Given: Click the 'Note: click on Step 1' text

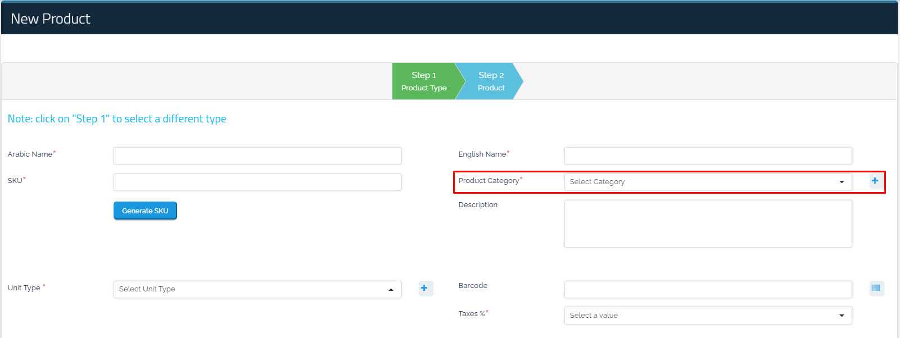Looking at the screenshot, I should (117, 119).
